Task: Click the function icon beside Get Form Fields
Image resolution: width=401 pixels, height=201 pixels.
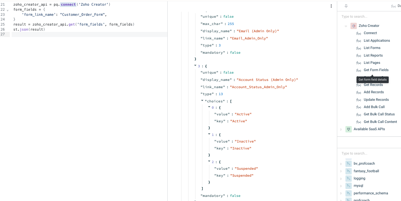Action: (359, 70)
